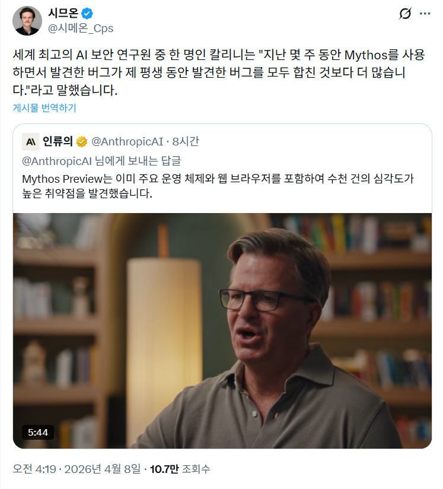Open the more options ellipsis menu
Viewport: 443px width, 489px height.
pyautogui.click(x=425, y=14)
